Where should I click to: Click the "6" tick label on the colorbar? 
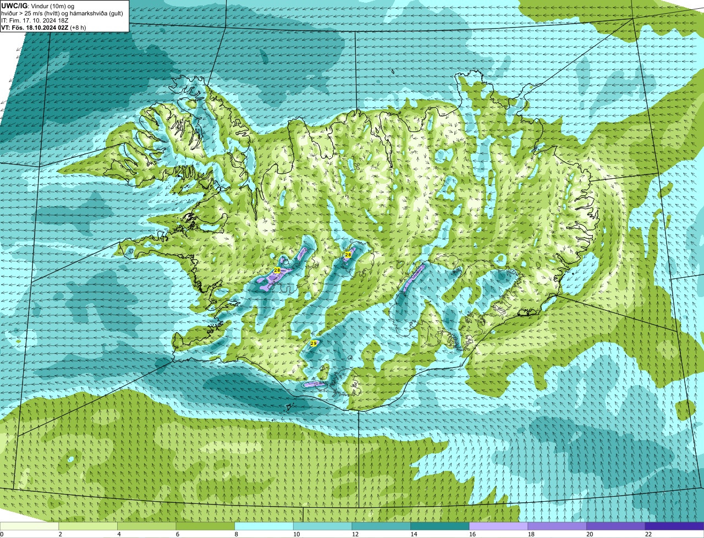[178, 534]
